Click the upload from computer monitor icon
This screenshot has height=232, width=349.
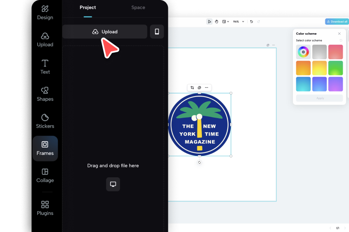(x=113, y=184)
